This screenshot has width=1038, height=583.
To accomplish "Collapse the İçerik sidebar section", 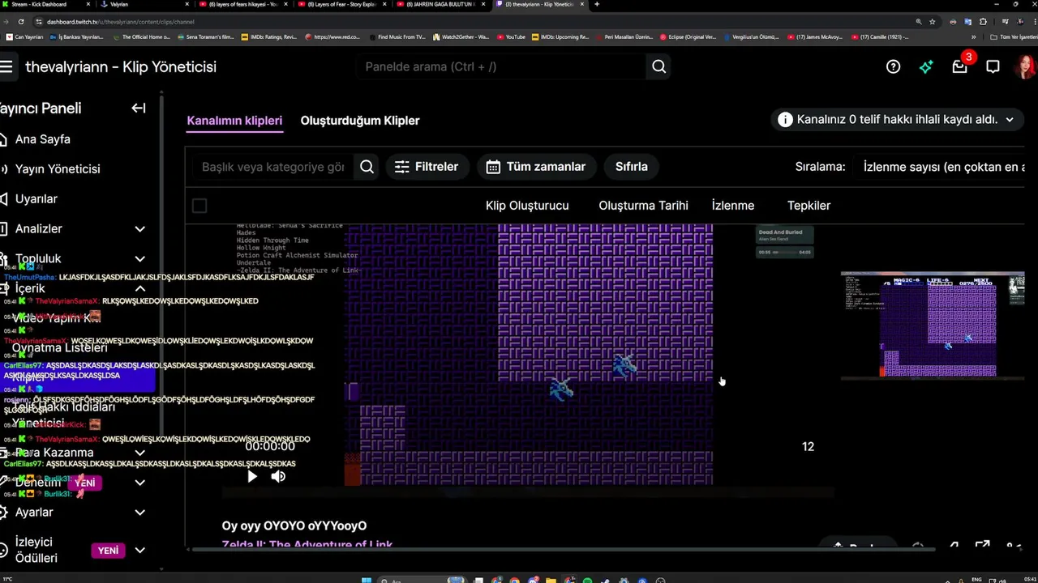I will [x=139, y=289].
